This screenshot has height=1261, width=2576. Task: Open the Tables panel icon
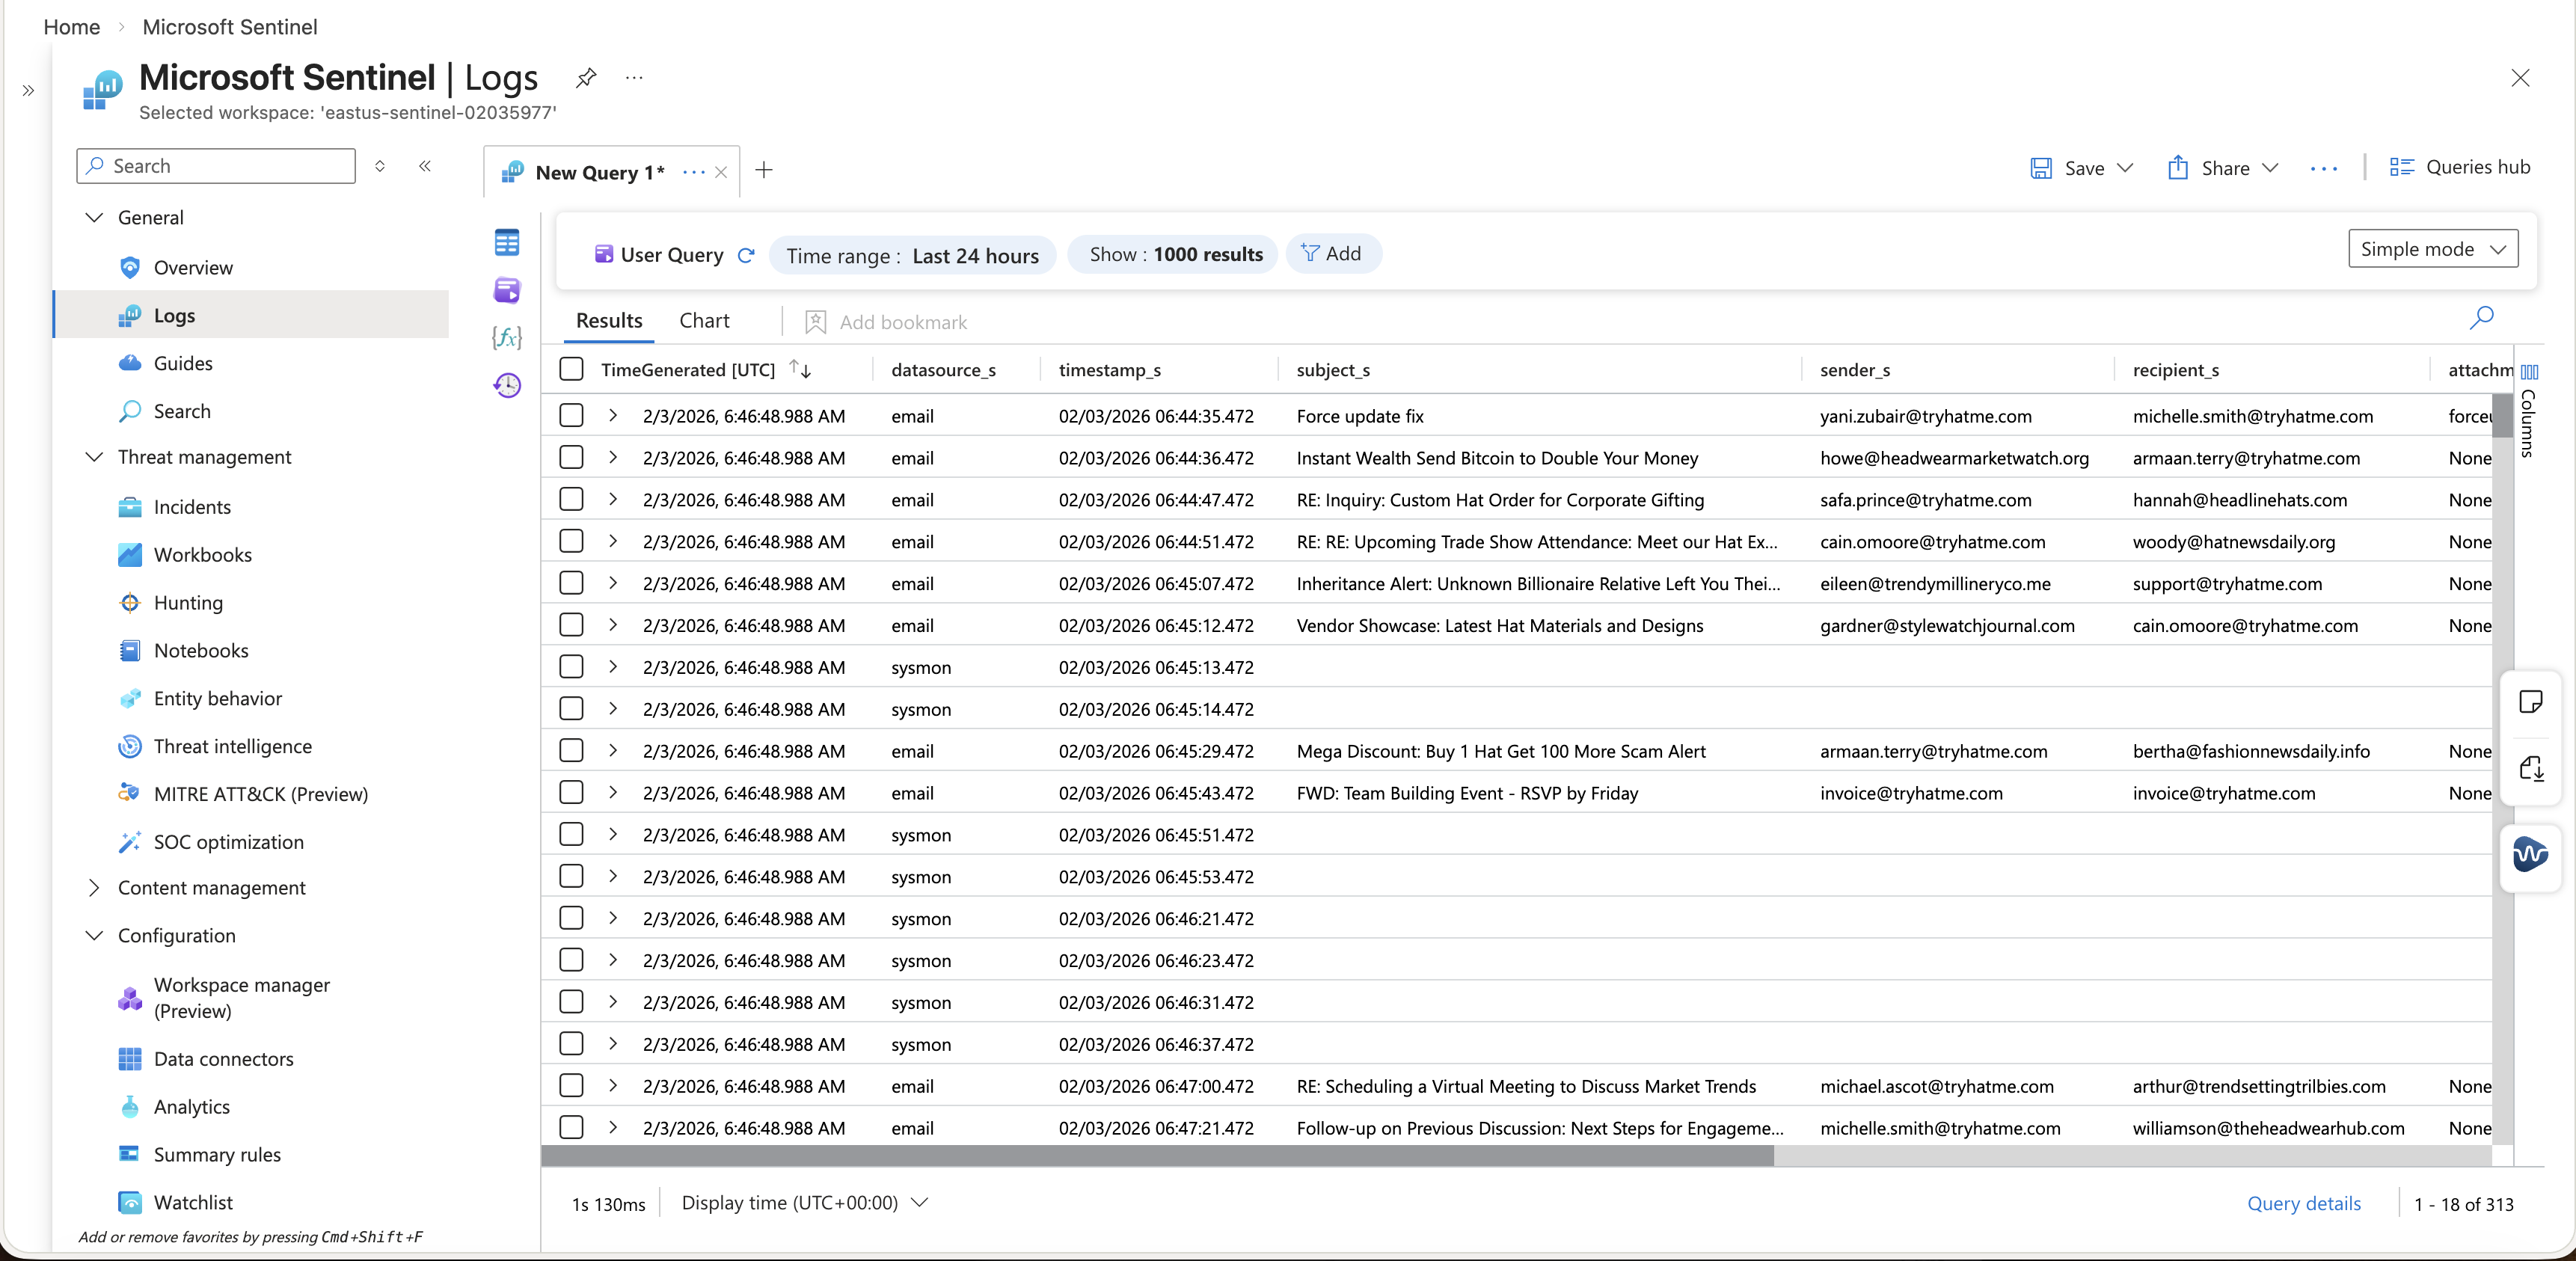[508, 242]
